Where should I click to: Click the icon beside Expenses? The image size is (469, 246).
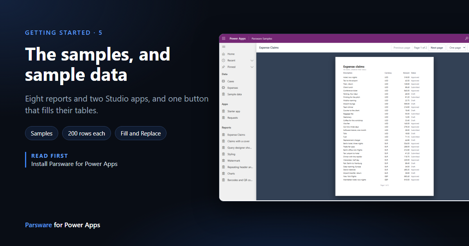tap(223, 88)
